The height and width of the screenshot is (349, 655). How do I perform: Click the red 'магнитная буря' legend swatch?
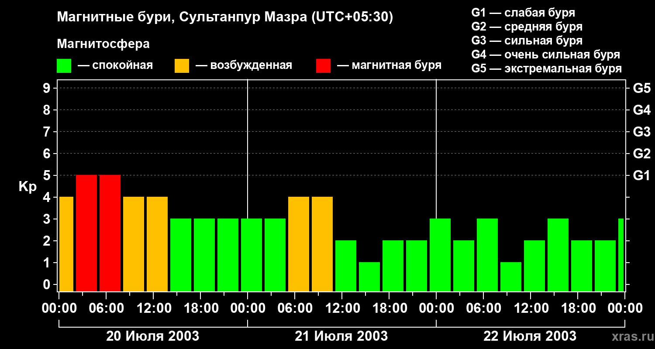[323, 66]
